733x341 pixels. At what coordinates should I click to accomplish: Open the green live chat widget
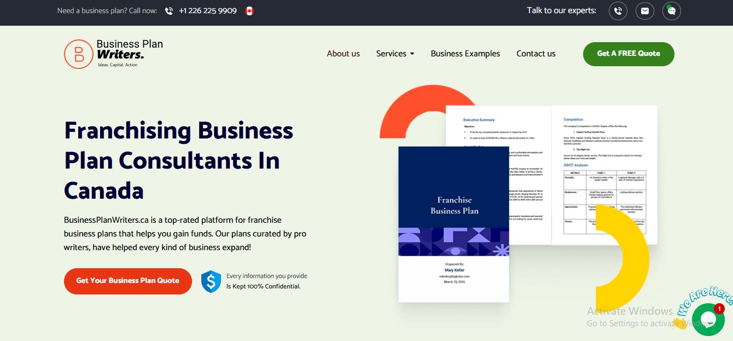click(707, 319)
